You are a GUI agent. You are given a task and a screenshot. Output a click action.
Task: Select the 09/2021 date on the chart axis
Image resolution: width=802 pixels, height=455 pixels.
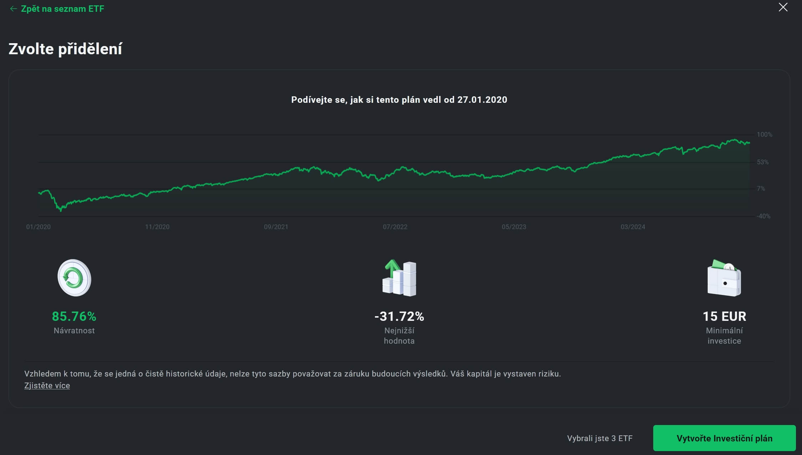(276, 227)
